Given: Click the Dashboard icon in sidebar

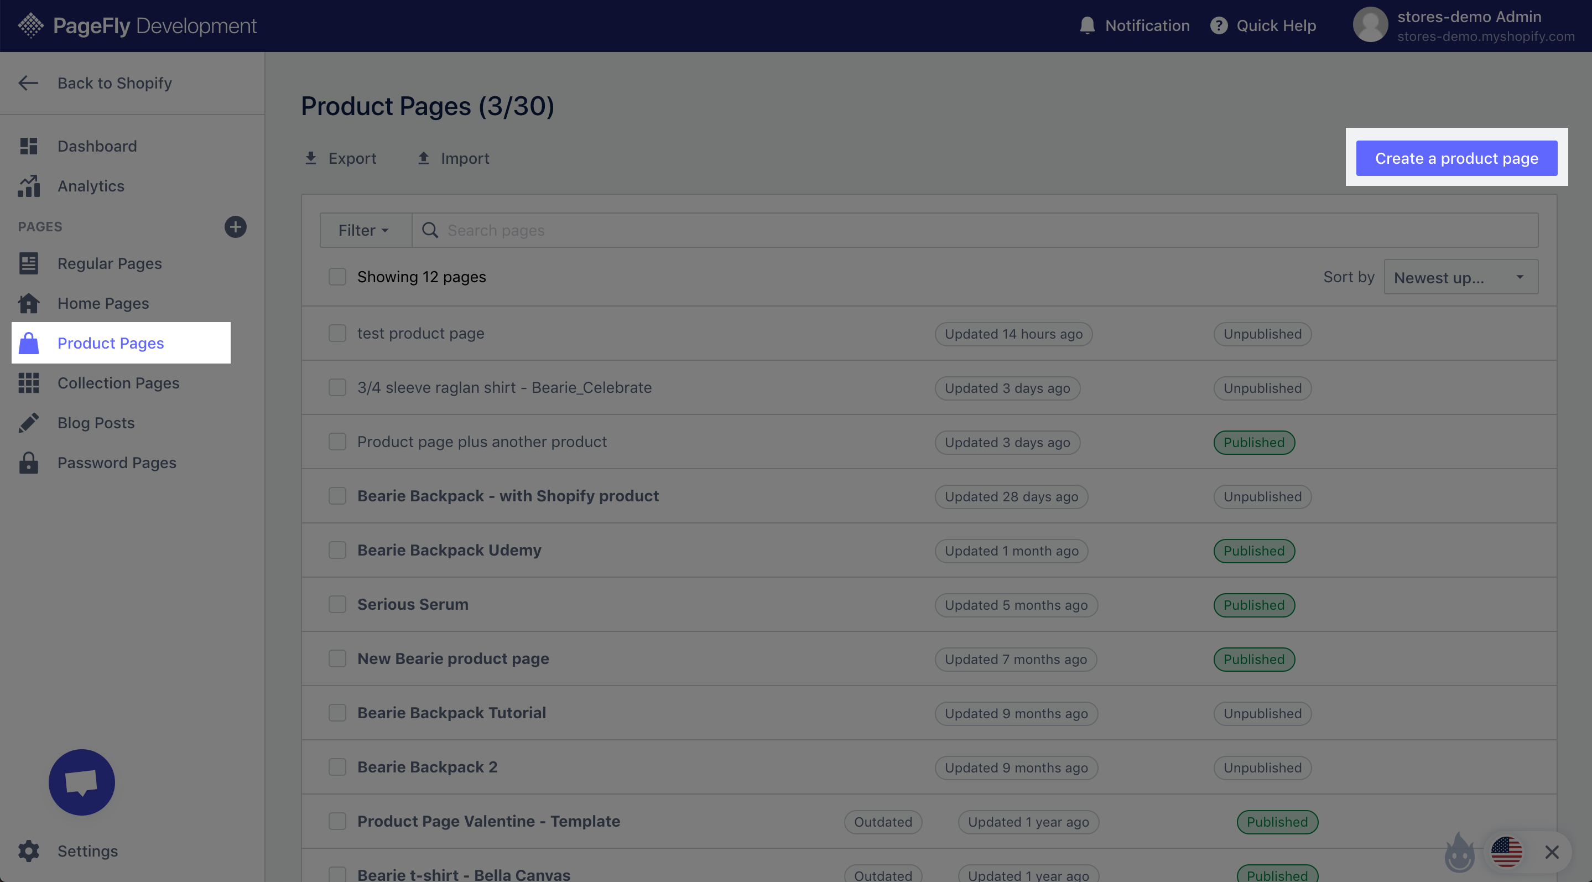Looking at the screenshot, I should [x=28, y=146].
